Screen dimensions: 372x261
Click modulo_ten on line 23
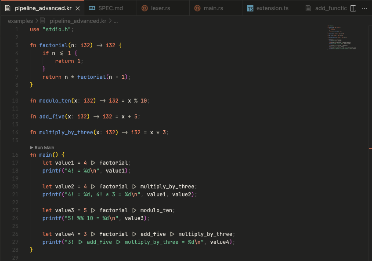coord(156,210)
